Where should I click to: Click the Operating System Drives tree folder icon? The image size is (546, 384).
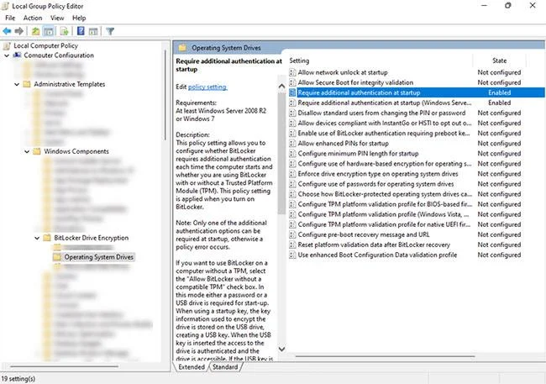[57, 257]
